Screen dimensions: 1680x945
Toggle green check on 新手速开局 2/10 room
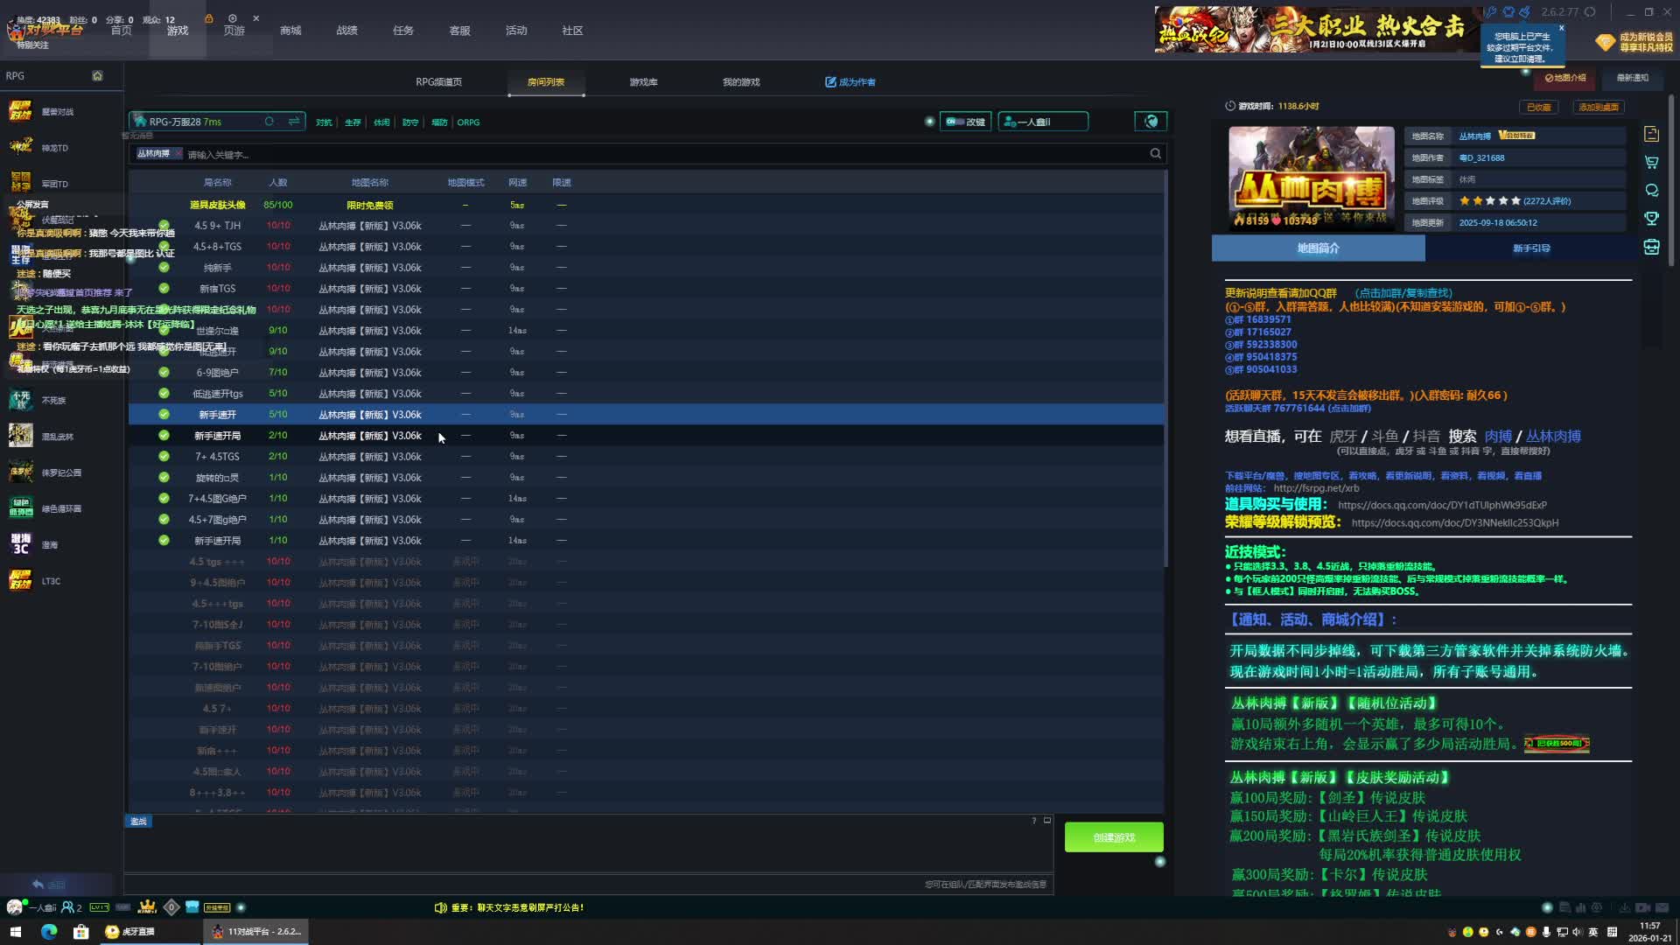point(164,435)
